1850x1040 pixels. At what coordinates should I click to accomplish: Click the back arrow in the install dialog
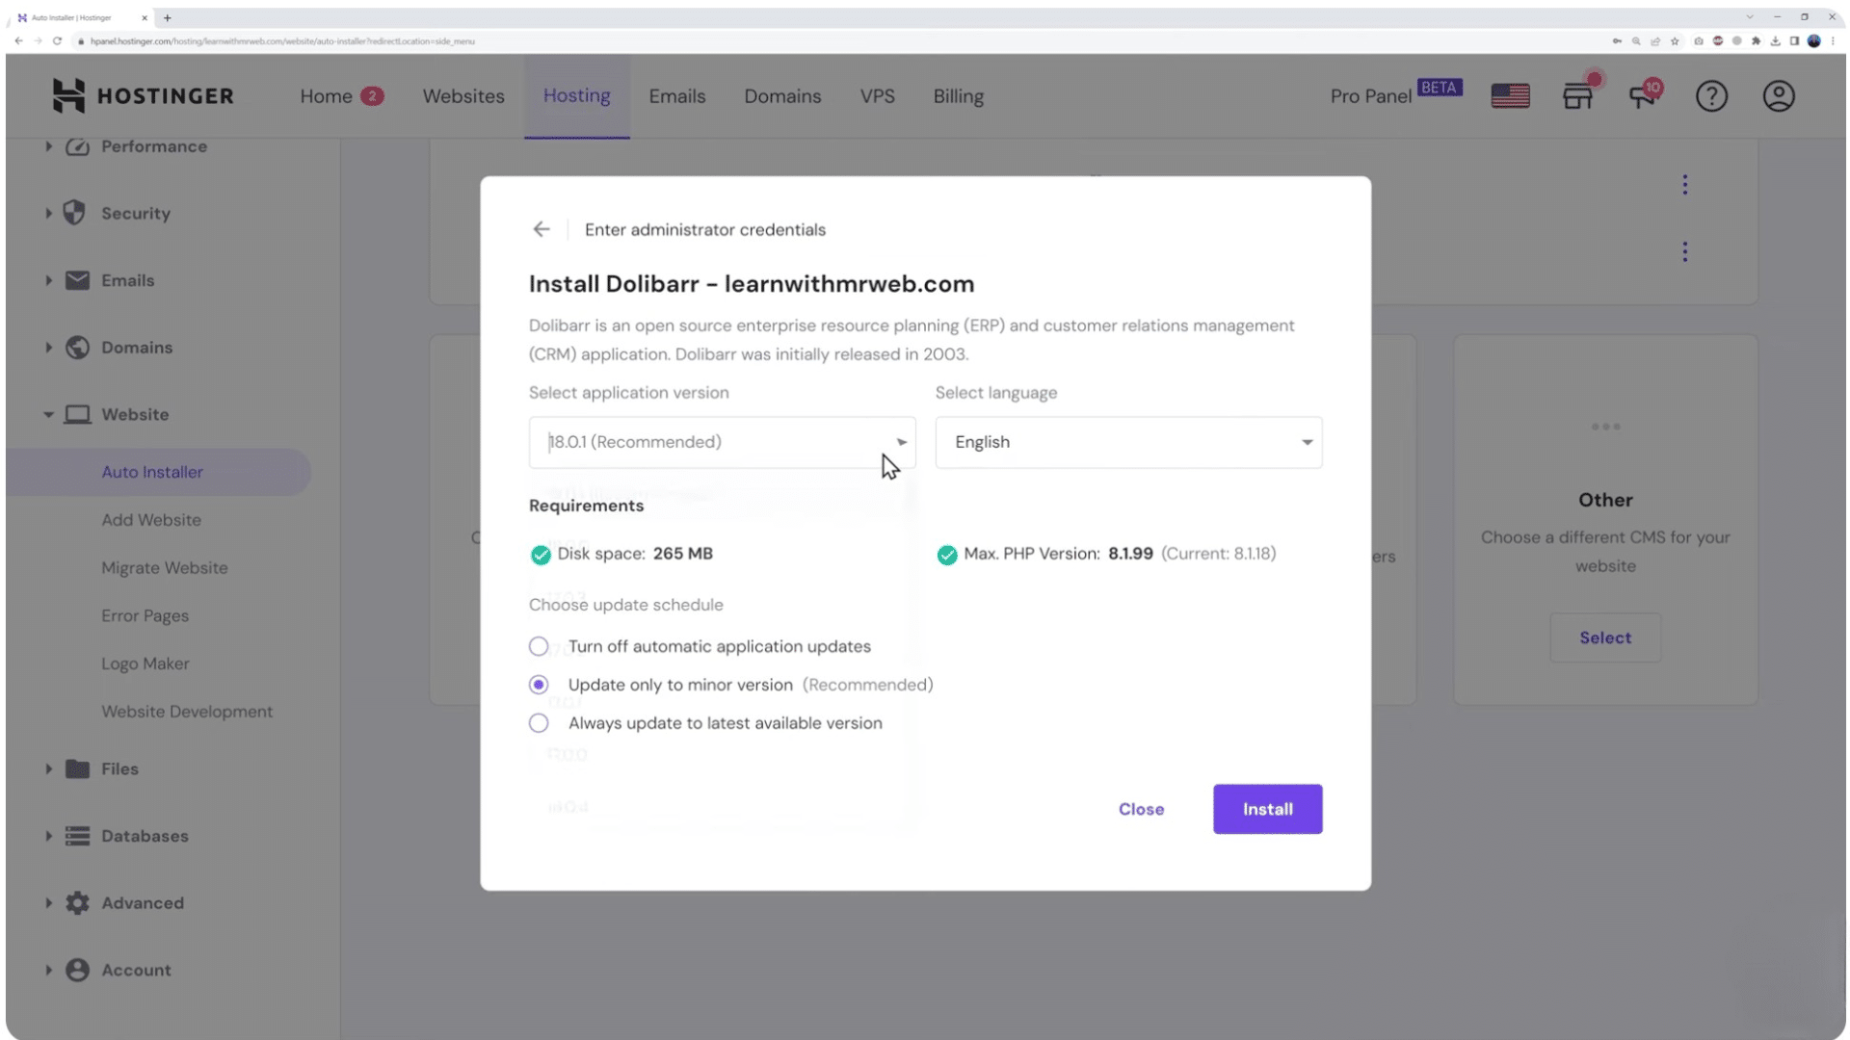[542, 229]
